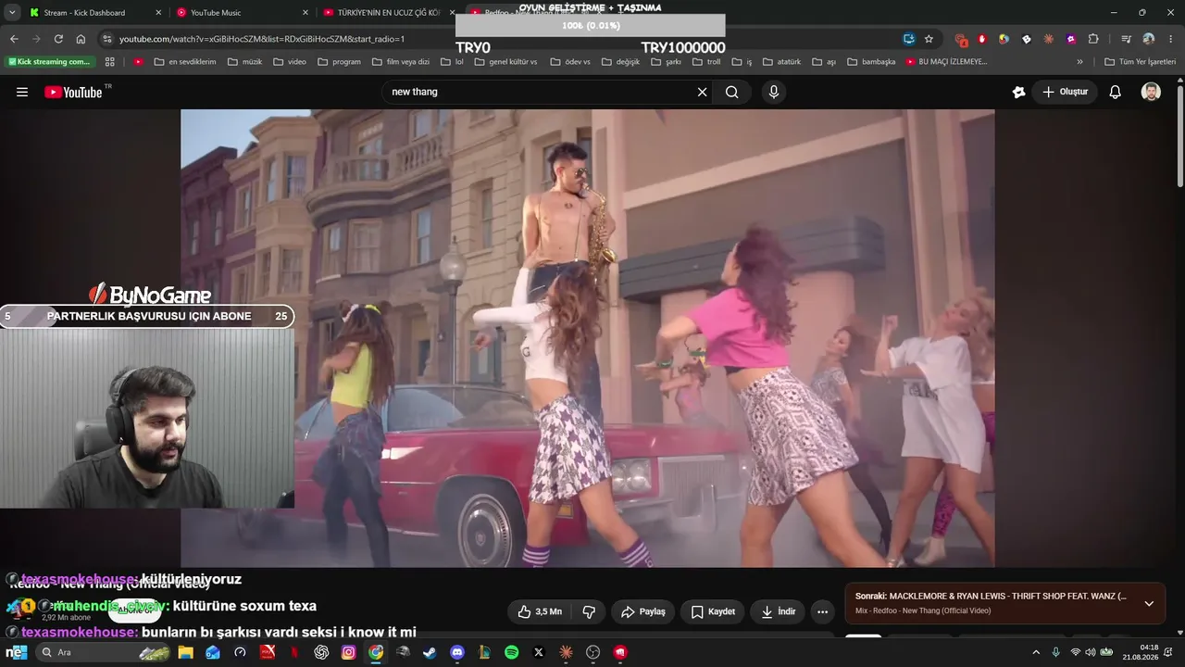Save the video with Kaydet
This screenshot has height=667, width=1185.
[713, 611]
